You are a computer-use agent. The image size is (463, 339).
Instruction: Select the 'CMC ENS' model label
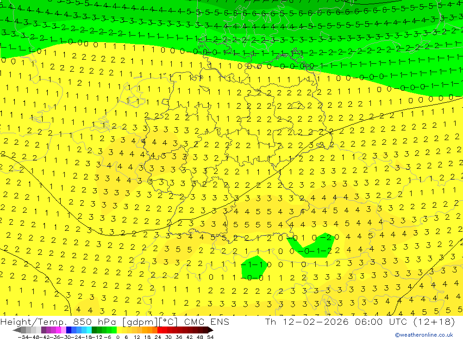(206, 322)
